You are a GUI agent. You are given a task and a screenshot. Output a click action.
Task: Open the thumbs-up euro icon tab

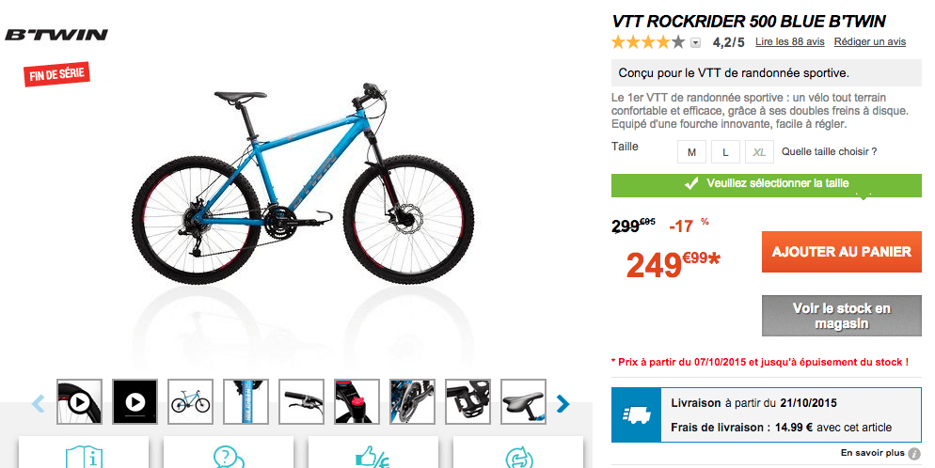point(373,454)
